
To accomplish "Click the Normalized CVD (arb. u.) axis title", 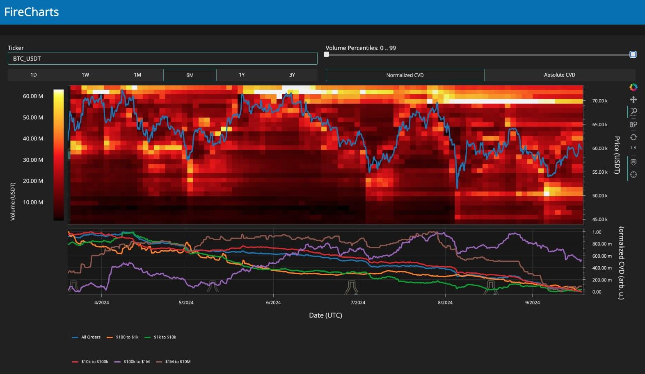I will (x=621, y=263).
